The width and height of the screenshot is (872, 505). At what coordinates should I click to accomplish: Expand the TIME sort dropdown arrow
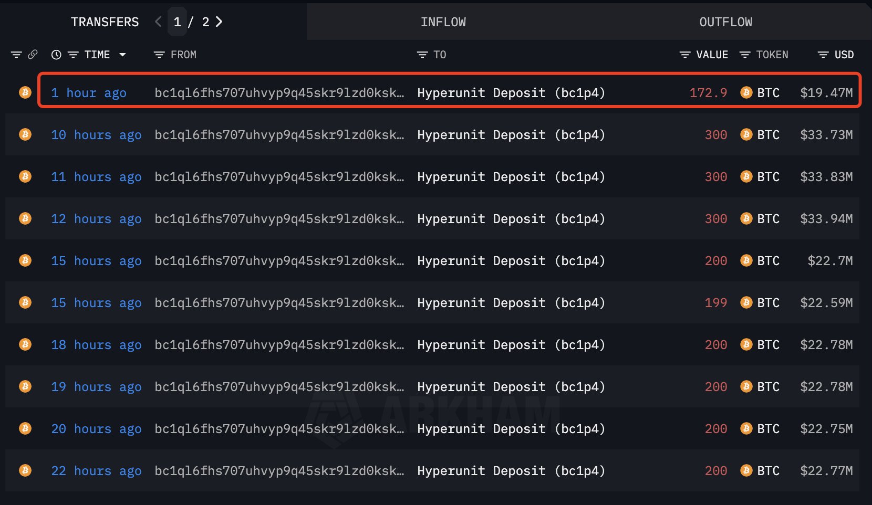[x=123, y=55]
